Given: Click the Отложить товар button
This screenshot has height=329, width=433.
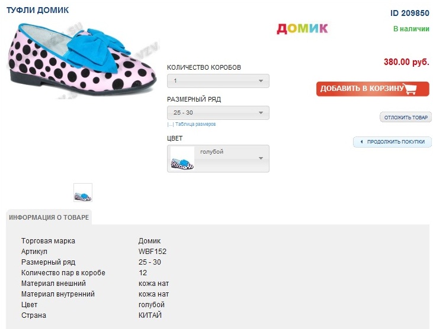Looking at the screenshot, I should [x=406, y=118].
